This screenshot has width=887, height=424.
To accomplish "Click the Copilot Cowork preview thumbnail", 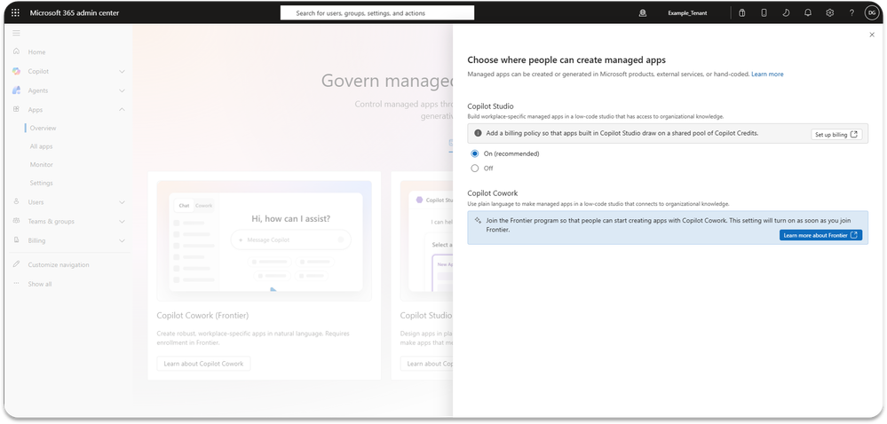I will tap(265, 240).
